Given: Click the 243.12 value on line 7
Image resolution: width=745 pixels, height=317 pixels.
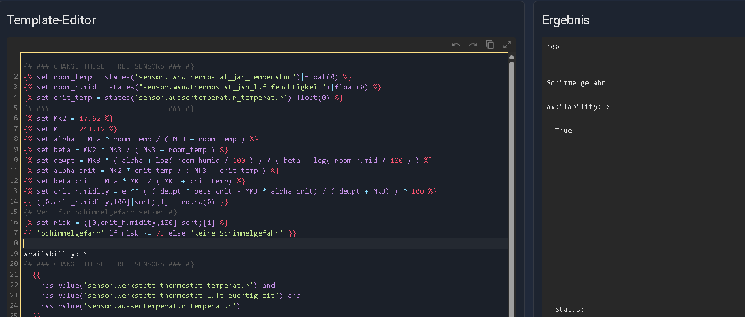Looking at the screenshot, I should click(92, 129).
